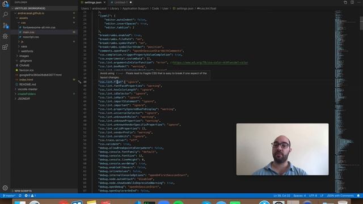Click the Synchronize Changes icon in status bar
Screen dimensions: 363x204
tap(20, 195)
